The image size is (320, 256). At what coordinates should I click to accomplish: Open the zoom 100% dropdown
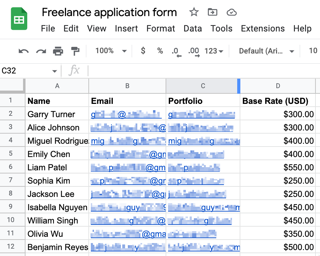coord(111,51)
